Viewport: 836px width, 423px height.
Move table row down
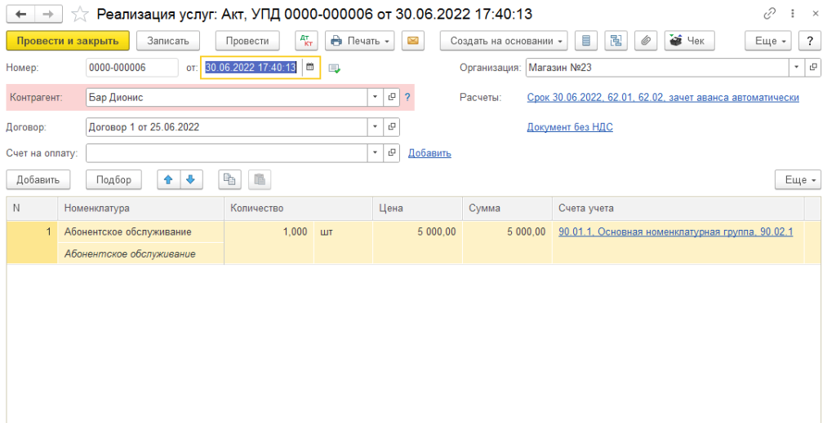click(x=191, y=180)
